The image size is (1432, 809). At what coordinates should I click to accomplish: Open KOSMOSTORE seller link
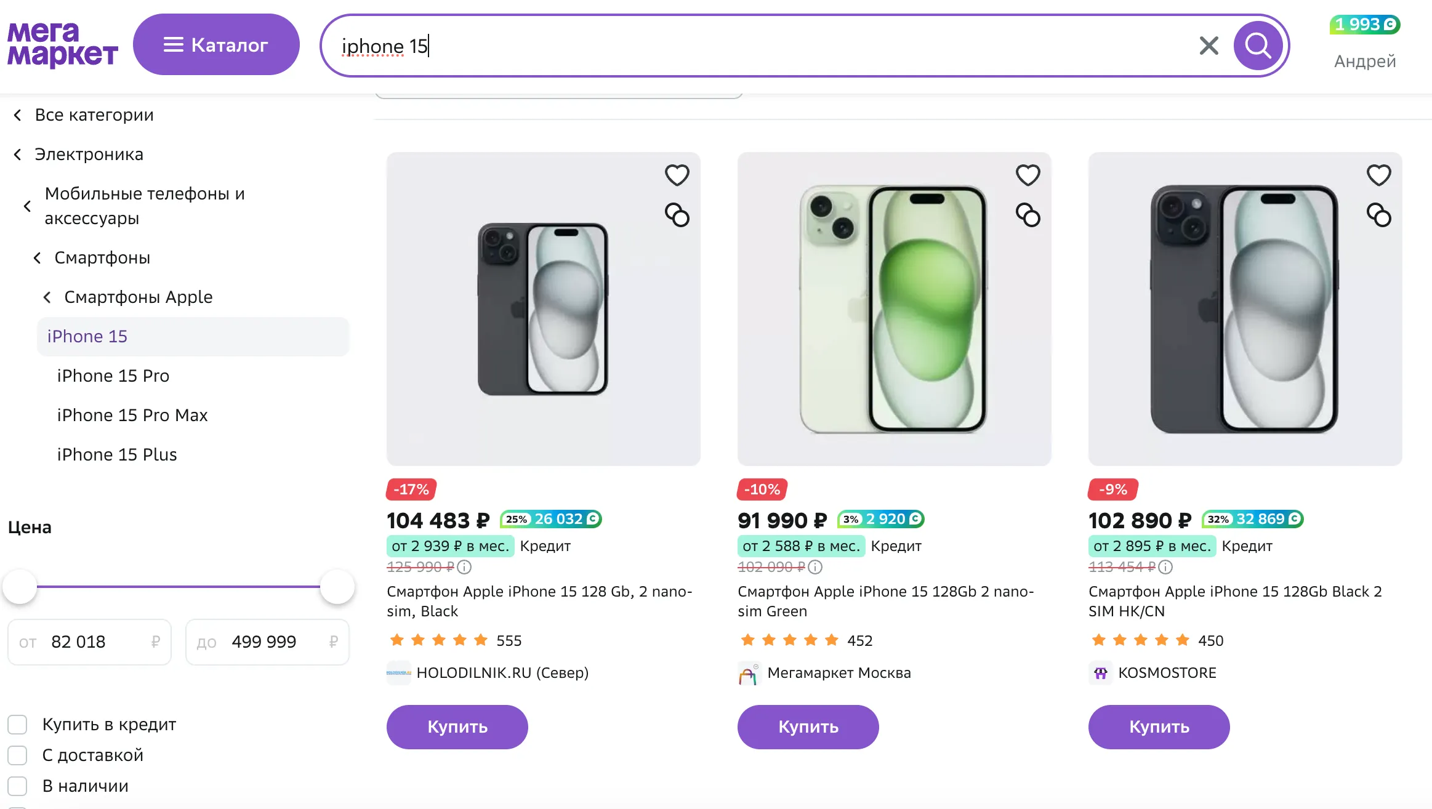(1167, 673)
